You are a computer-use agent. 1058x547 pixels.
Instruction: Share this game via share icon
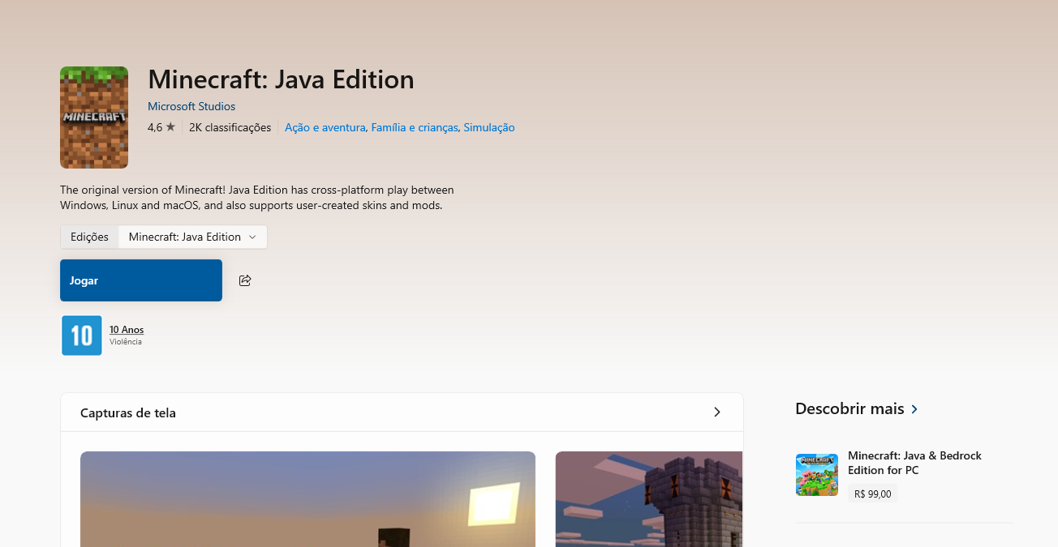pos(245,280)
